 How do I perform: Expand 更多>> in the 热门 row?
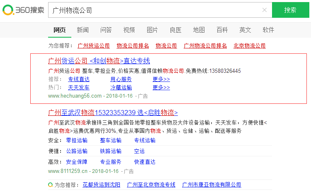161,87
